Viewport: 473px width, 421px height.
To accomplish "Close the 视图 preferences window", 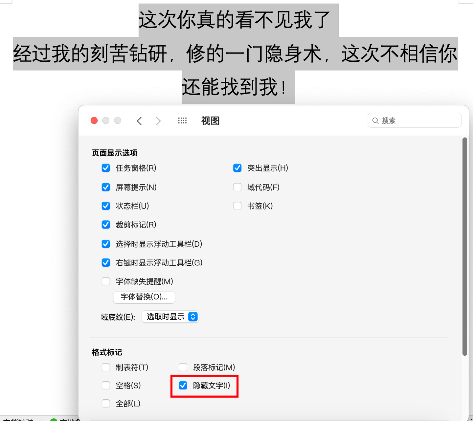I will (x=94, y=121).
